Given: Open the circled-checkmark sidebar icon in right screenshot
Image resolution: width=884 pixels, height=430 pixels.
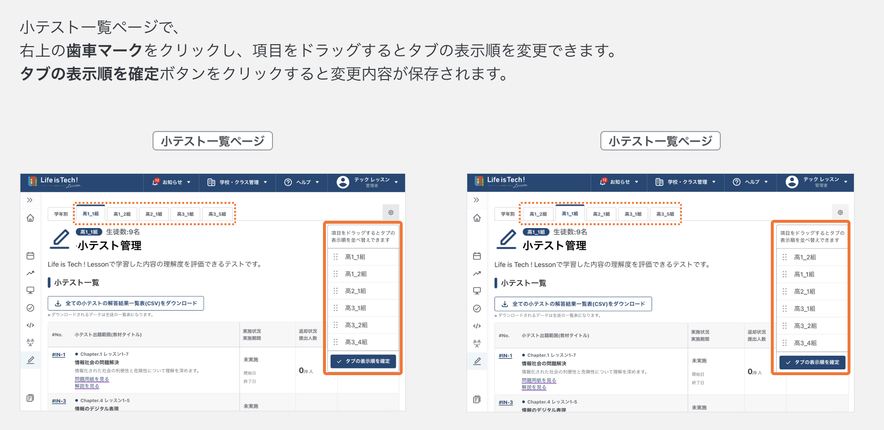Looking at the screenshot, I should [477, 309].
